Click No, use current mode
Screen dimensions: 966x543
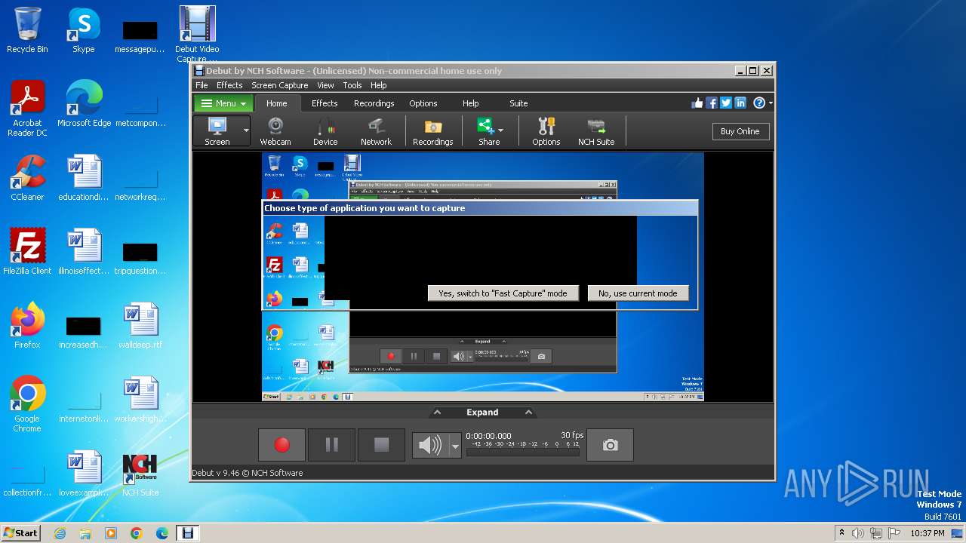(638, 293)
